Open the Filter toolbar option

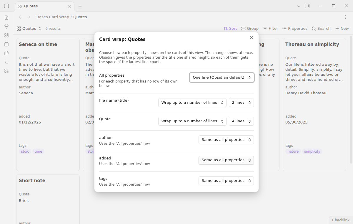pyautogui.click(x=270, y=29)
